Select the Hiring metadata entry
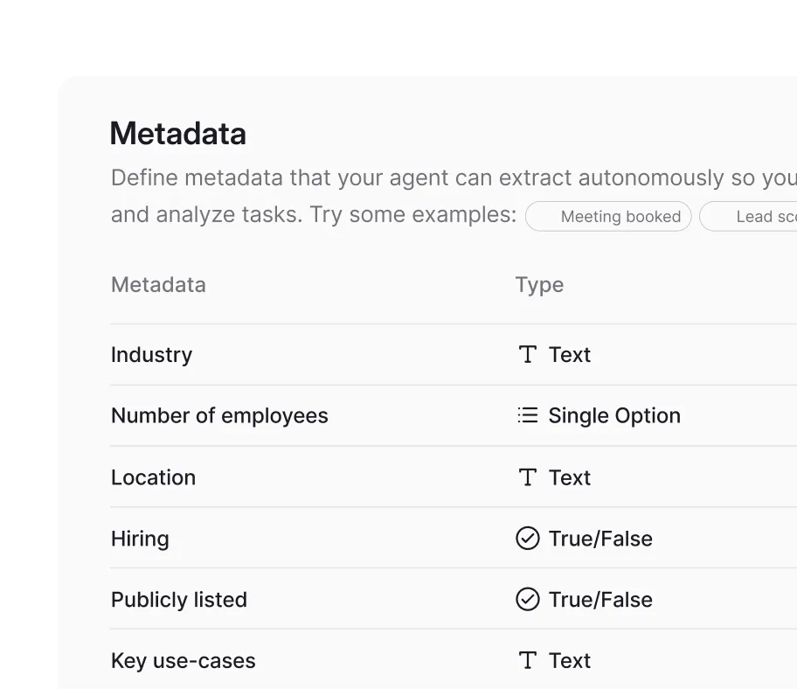Screen dimensions: 797x689 tap(140, 539)
